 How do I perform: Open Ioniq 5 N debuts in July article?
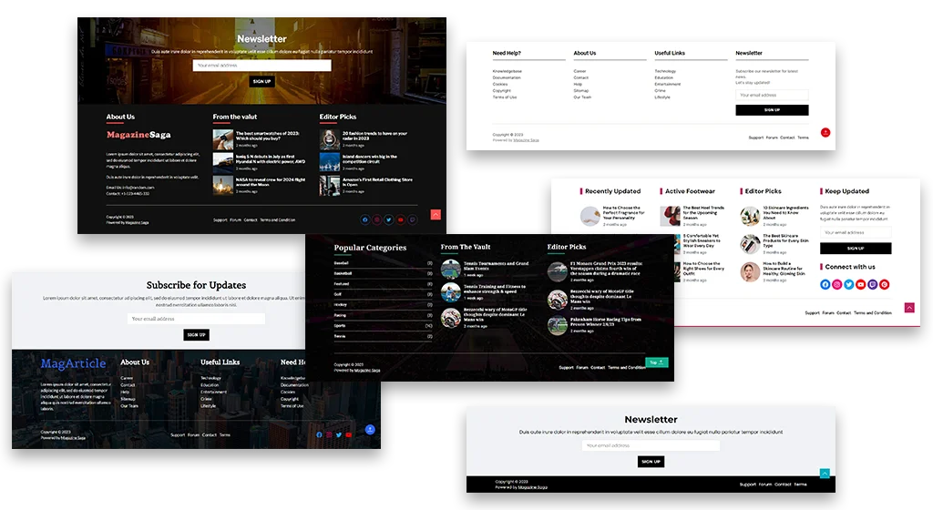pos(270,158)
